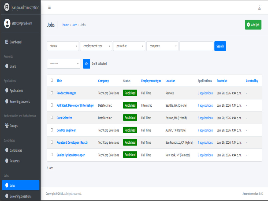
Task: Open the Frontend Developer (React) job link
Action: [72, 143]
